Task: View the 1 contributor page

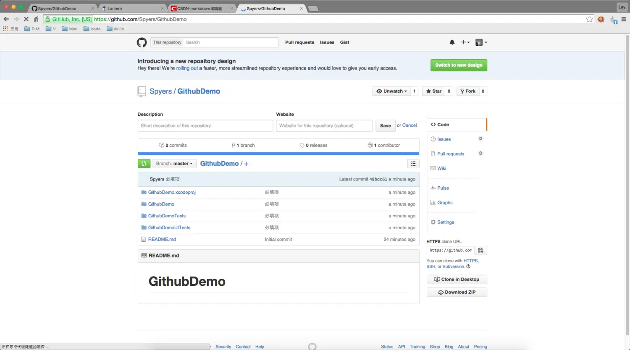Action: coord(384,145)
